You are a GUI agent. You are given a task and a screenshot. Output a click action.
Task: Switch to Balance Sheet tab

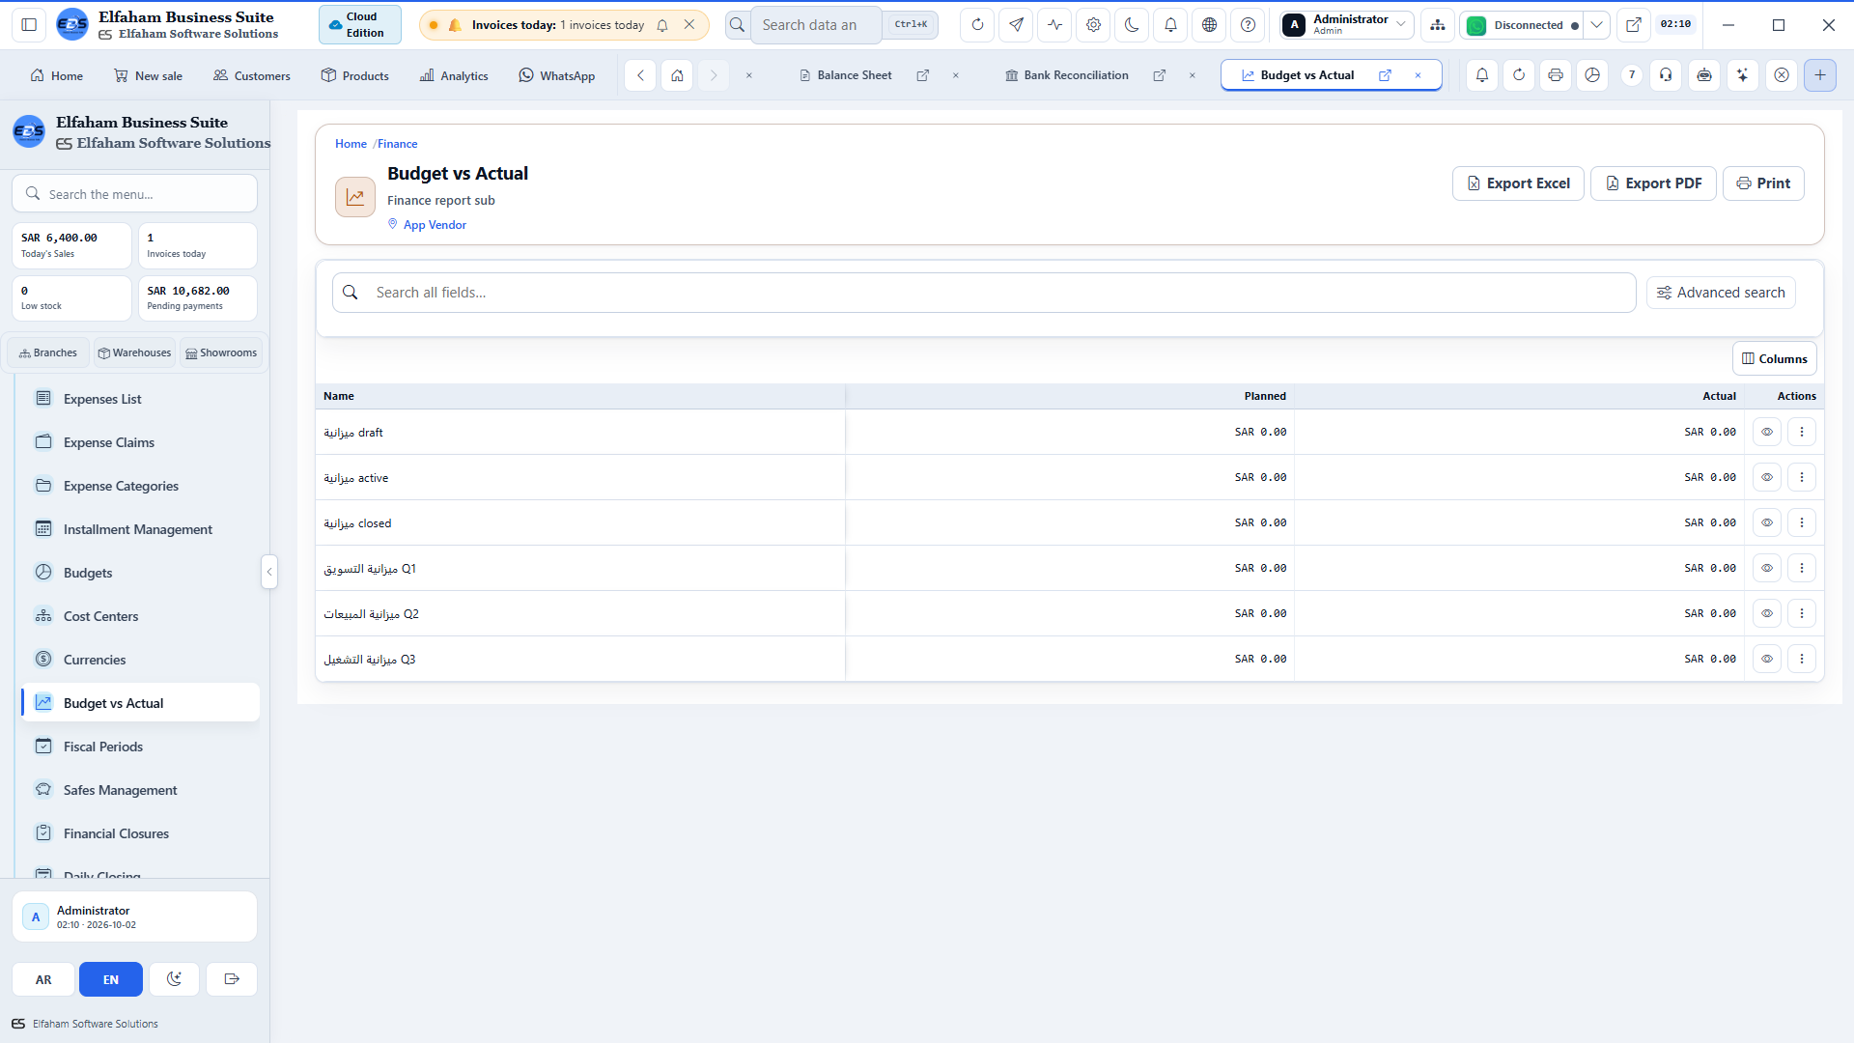point(854,75)
